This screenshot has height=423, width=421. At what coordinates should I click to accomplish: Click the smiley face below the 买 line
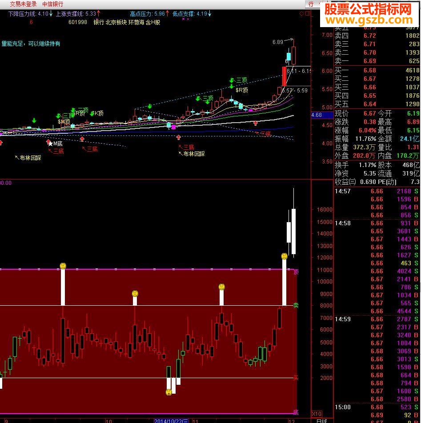tap(169, 392)
